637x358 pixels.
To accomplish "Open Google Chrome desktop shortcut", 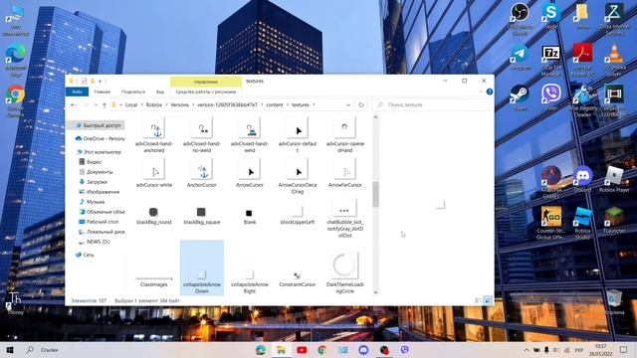I will [x=16, y=101].
